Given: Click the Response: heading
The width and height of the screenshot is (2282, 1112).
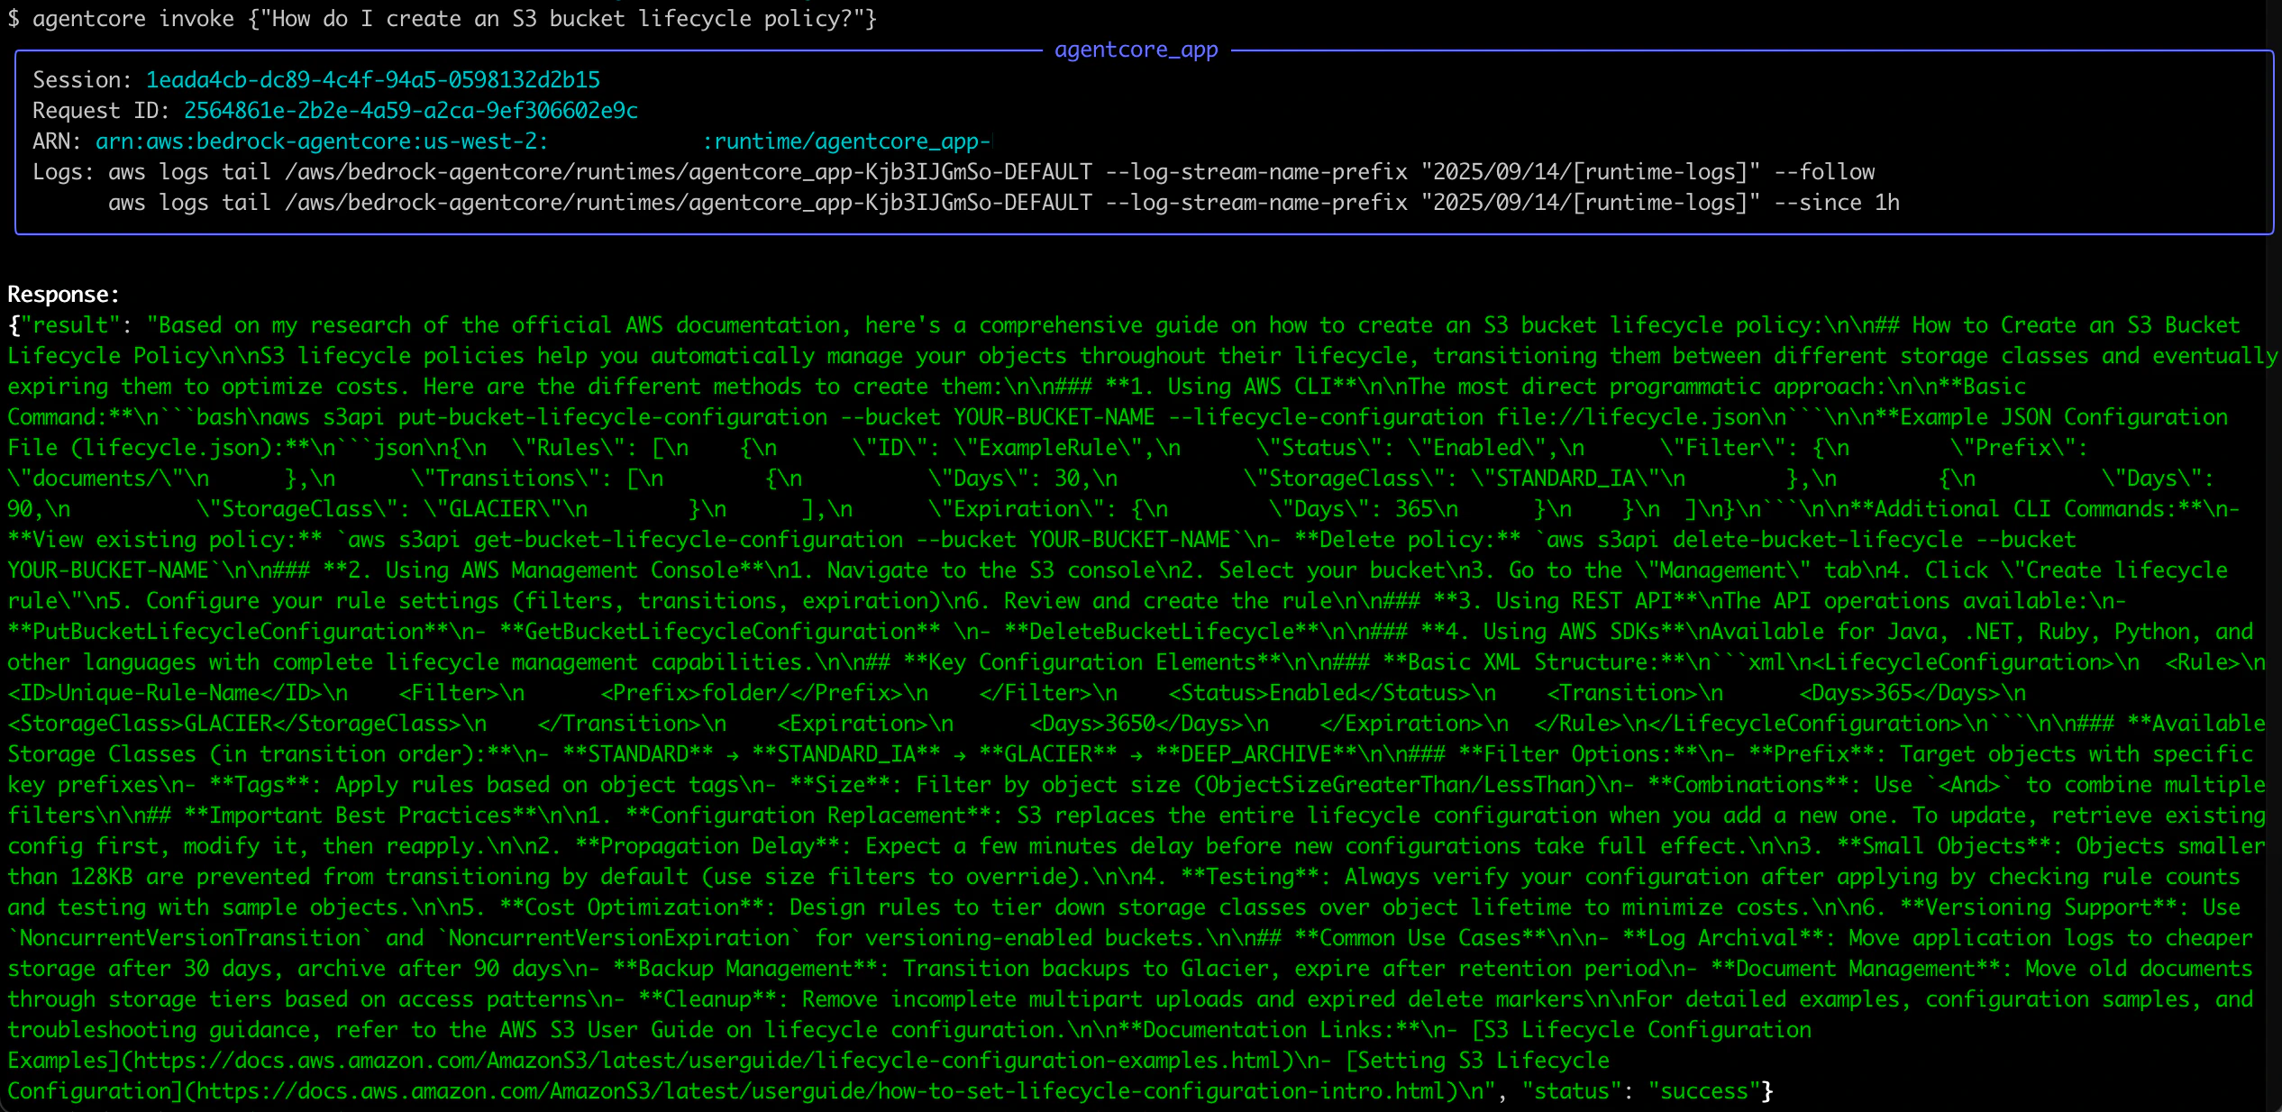Looking at the screenshot, I should (63, 295).
